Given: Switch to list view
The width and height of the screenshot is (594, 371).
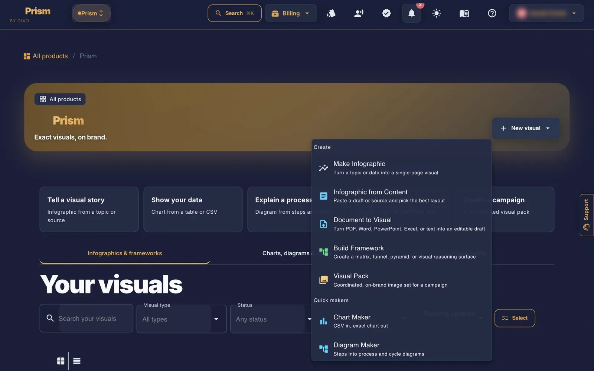Looking at the screenshot, I should click(77, 361).
